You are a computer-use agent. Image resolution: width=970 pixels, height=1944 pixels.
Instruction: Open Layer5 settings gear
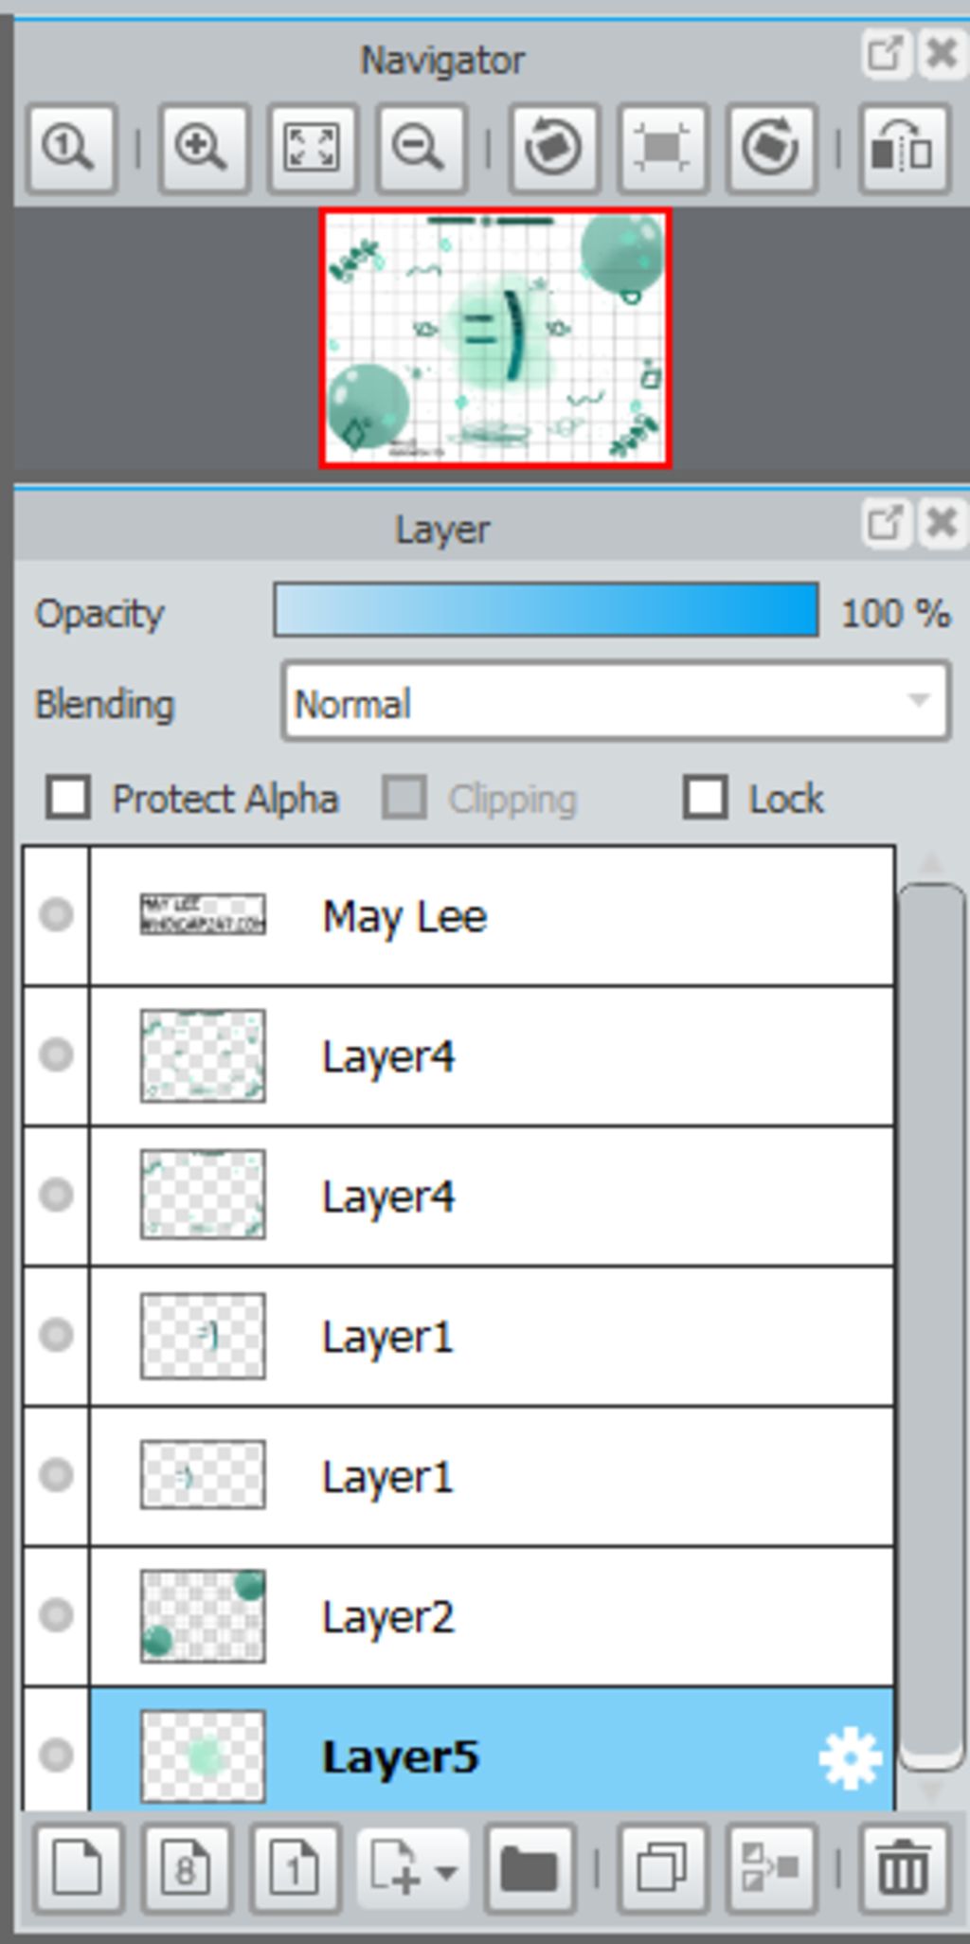click(850, 1758)
